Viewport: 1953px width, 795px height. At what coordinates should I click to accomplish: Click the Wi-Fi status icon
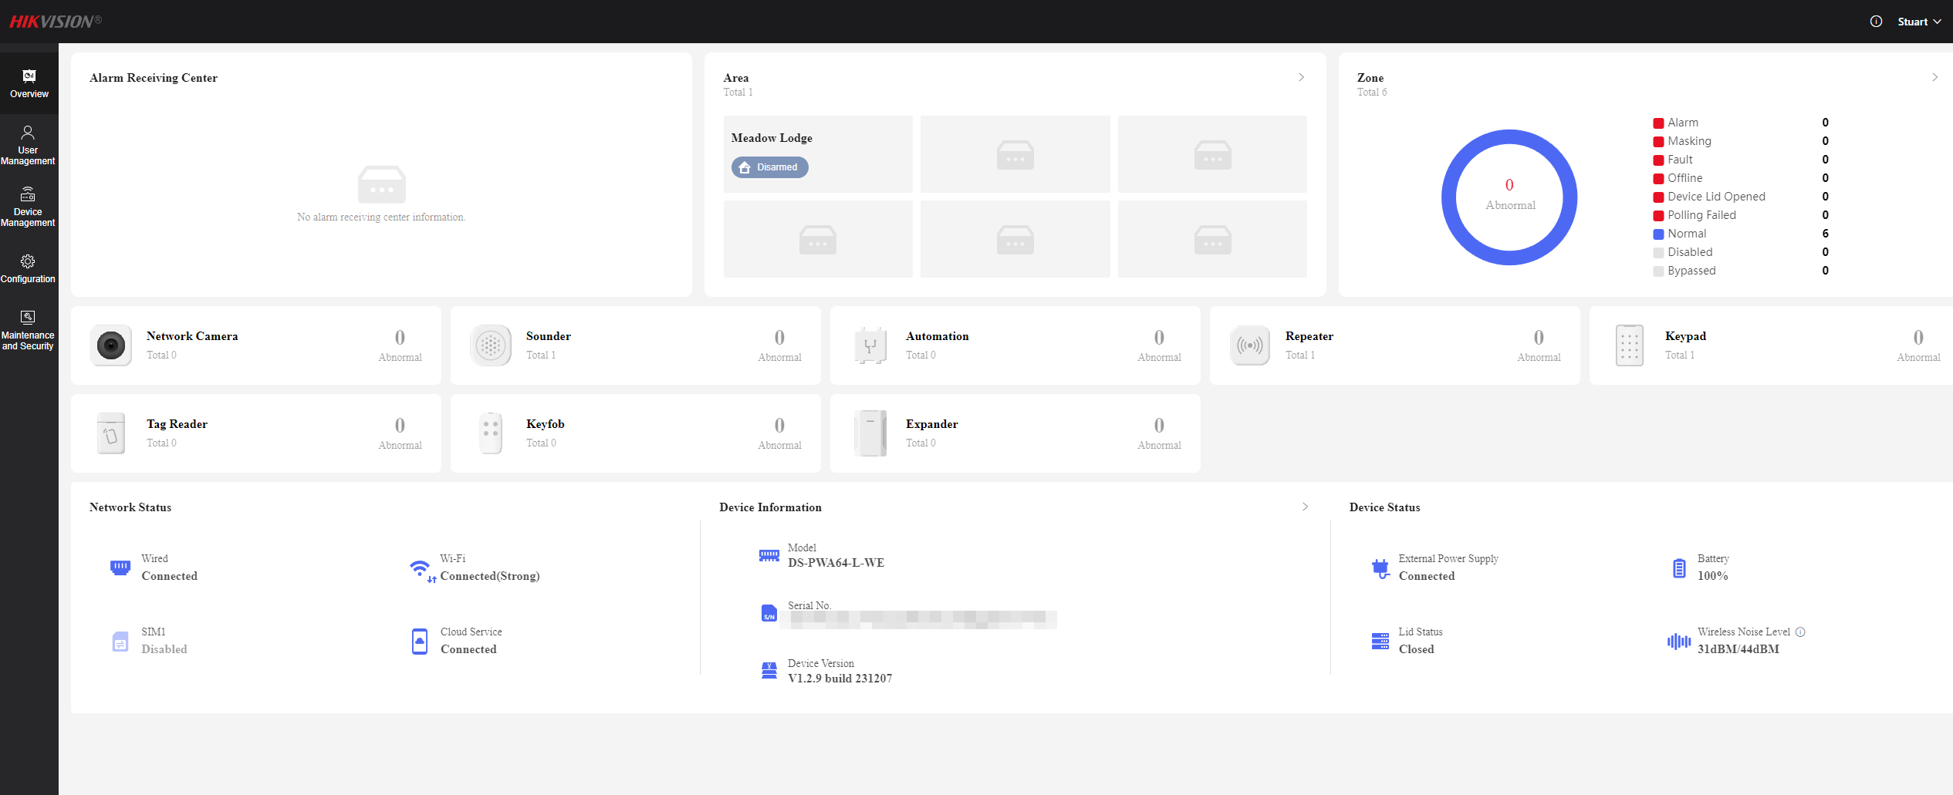pos(421,570)
